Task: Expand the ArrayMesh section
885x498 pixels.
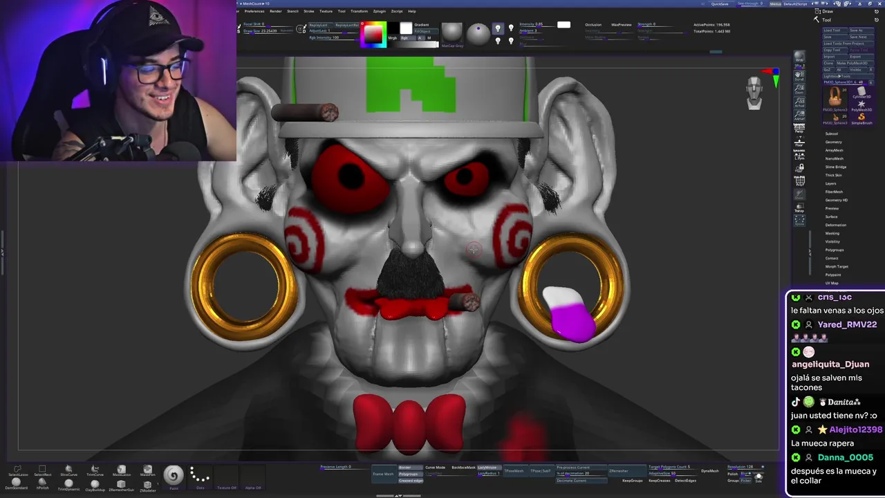Action: tap(834, 150)
